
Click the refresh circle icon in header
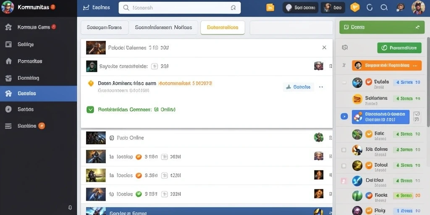click(x=370, y=8)
